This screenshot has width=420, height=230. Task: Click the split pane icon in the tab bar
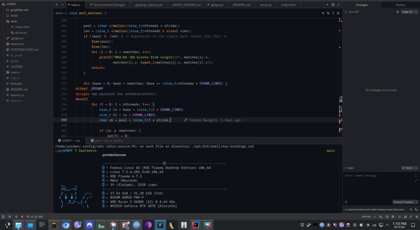pyautogui.click(x=333, y=5)
